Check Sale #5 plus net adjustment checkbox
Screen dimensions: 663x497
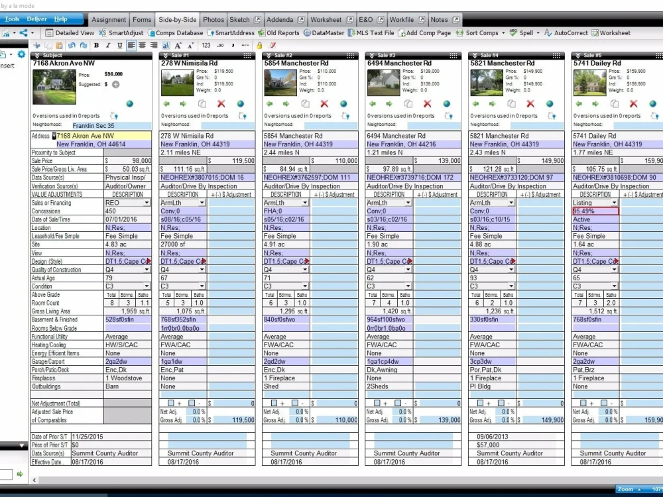click(x=583, y=403)
